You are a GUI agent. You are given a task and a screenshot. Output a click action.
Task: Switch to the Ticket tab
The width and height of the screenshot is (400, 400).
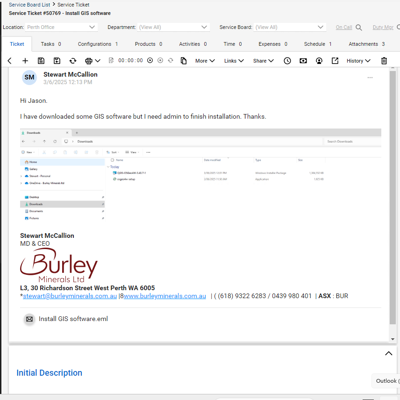click(x=17, y=44)
